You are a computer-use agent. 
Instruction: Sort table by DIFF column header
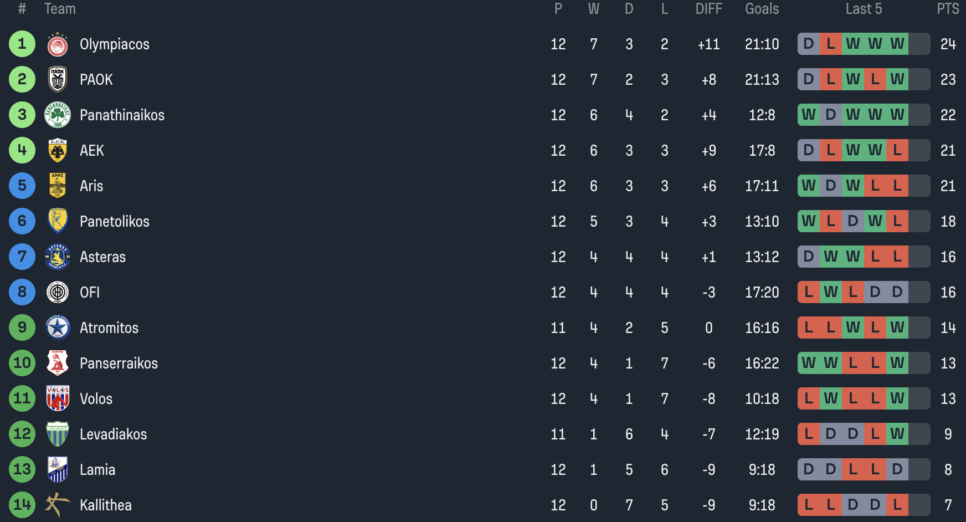pyautogui.click(x=708, y=9)
